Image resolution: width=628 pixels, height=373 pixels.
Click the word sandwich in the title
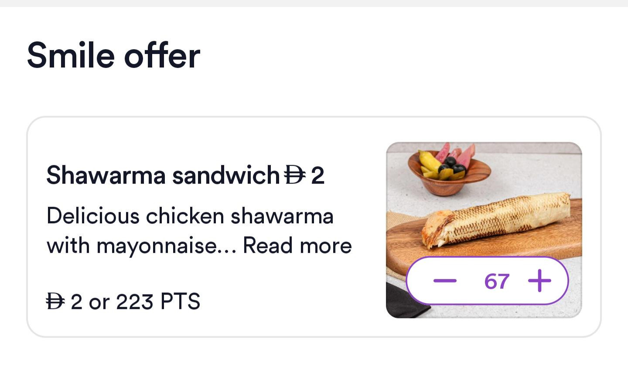[x=225, y=175]
